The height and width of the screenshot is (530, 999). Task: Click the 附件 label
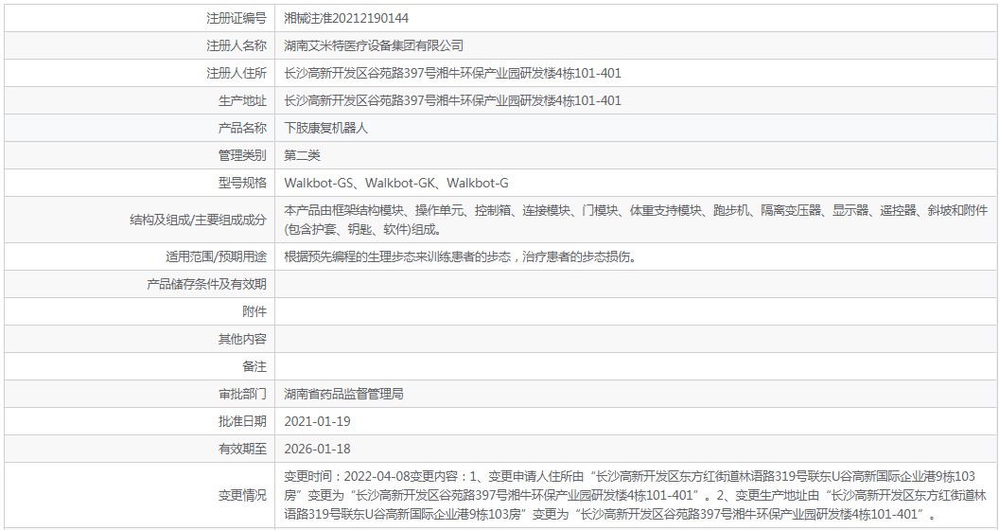click(254, 311)
